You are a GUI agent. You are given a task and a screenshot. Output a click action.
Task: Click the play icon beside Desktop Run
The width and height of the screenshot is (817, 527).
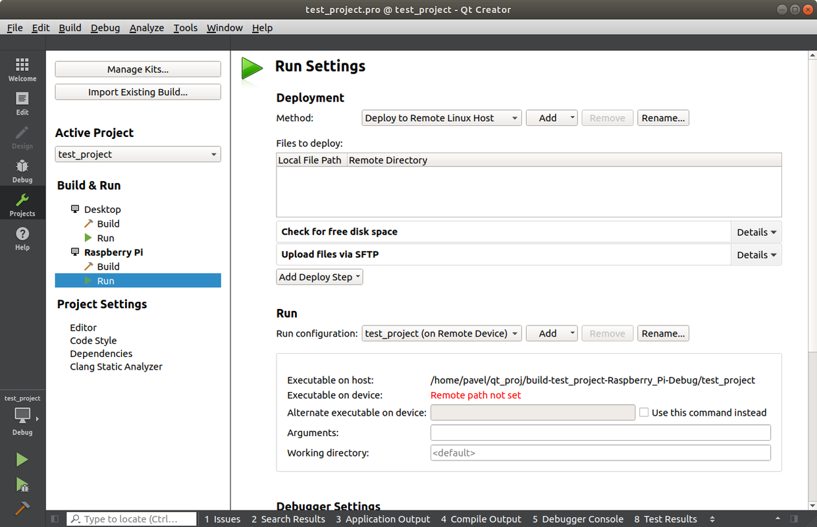coord(89,238)
